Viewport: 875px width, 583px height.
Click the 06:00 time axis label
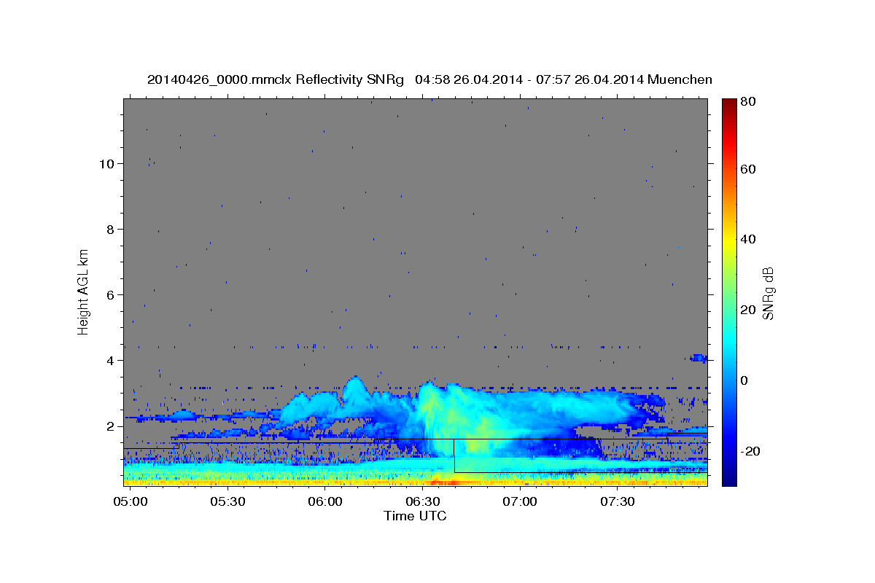tap(325, 502)
